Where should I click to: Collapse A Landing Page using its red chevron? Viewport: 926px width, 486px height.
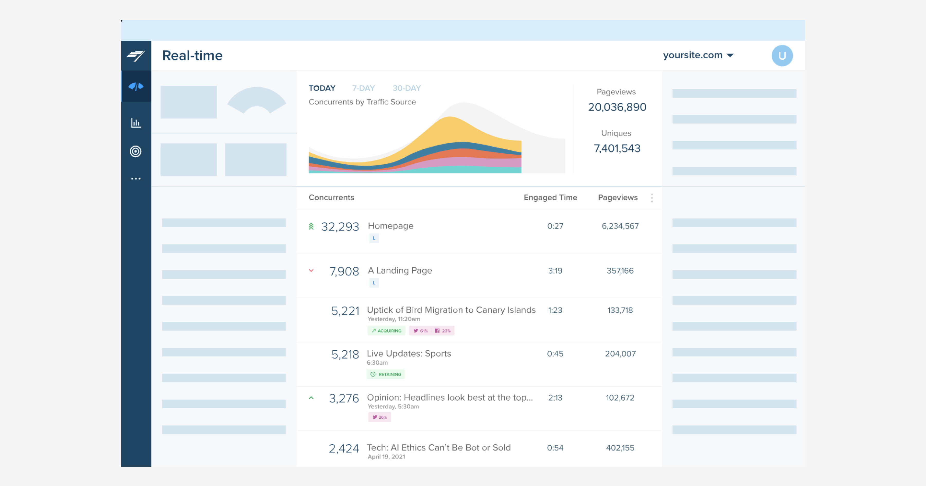coord(311,271)
